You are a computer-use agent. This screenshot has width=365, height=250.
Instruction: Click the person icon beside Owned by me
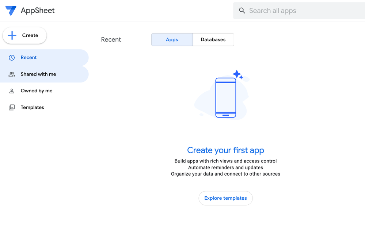(x=12, y=91)
